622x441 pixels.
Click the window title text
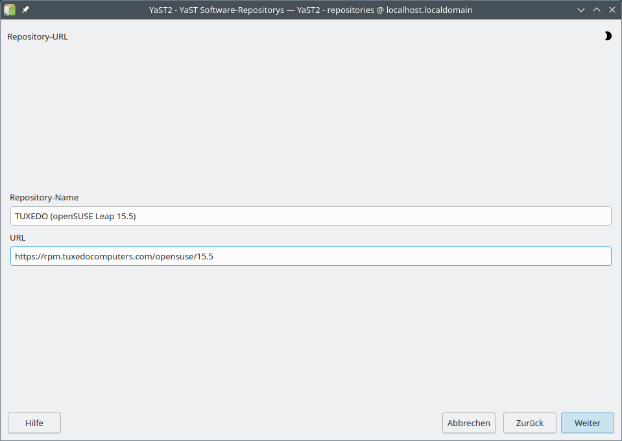pos(311,10)
